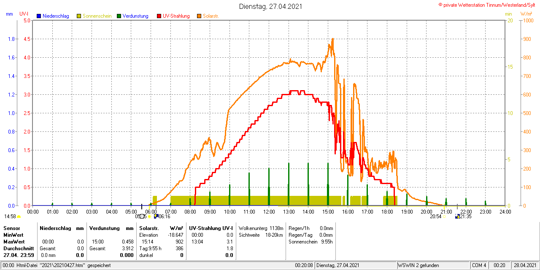Viewport: 540px width, 270px height.
Task: Click the solar max time 15:14
Action: click(147, 242)
